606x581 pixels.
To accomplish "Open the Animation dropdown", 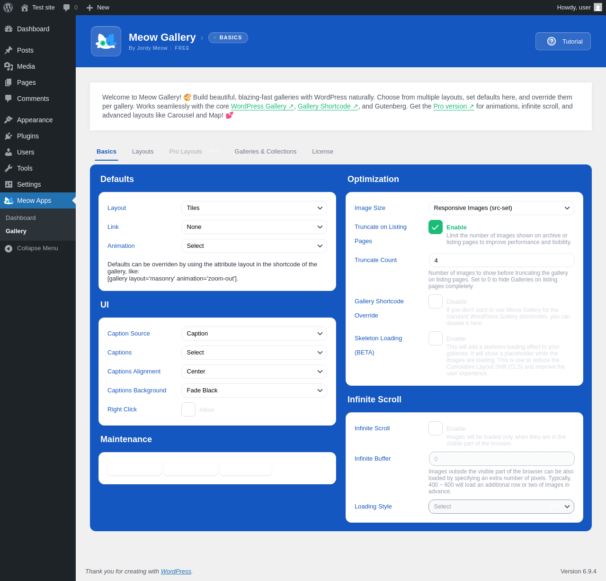I will tap(254, 246).
